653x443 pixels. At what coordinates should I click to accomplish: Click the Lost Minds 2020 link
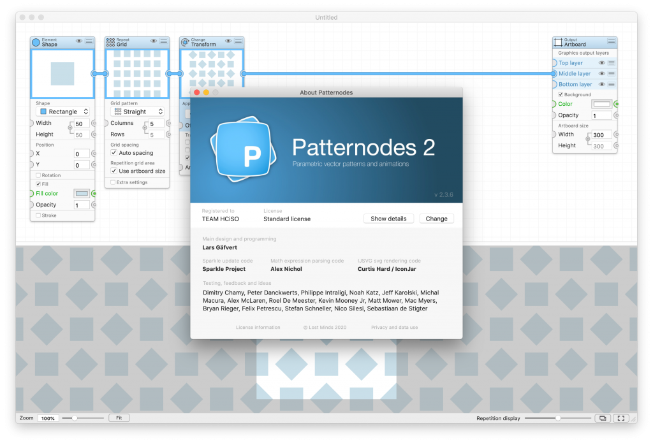(325, 328)
